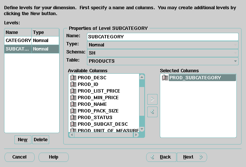This screenshot has width=246, height=167.
Task: Click the PROD_ID column icon
Action: click(73, 84)
